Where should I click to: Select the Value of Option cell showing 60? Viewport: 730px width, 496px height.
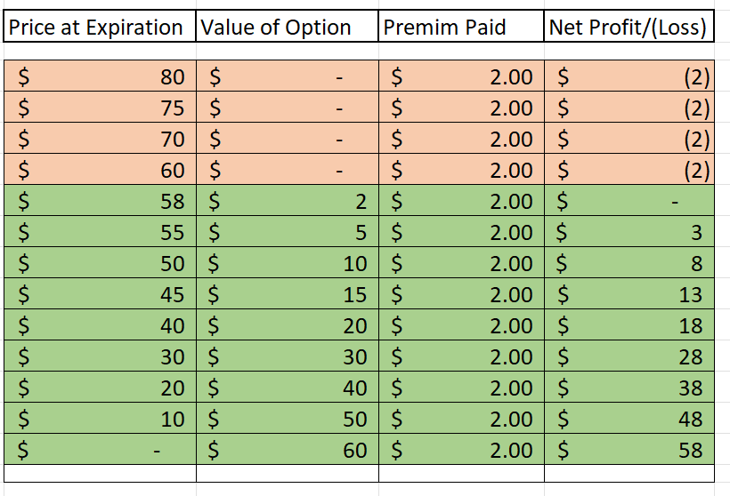point(287,451)
